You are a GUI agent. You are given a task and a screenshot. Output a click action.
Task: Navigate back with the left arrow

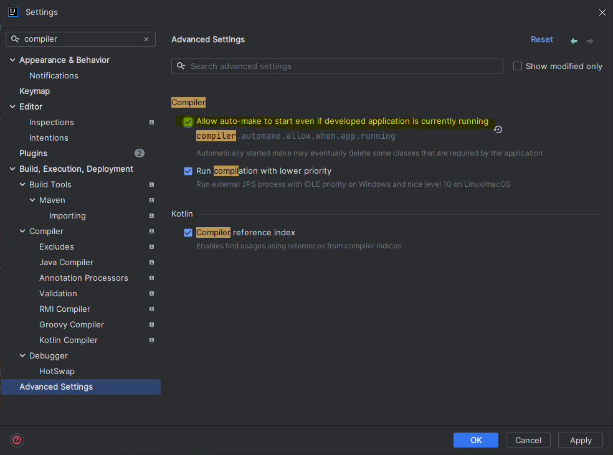574,40
